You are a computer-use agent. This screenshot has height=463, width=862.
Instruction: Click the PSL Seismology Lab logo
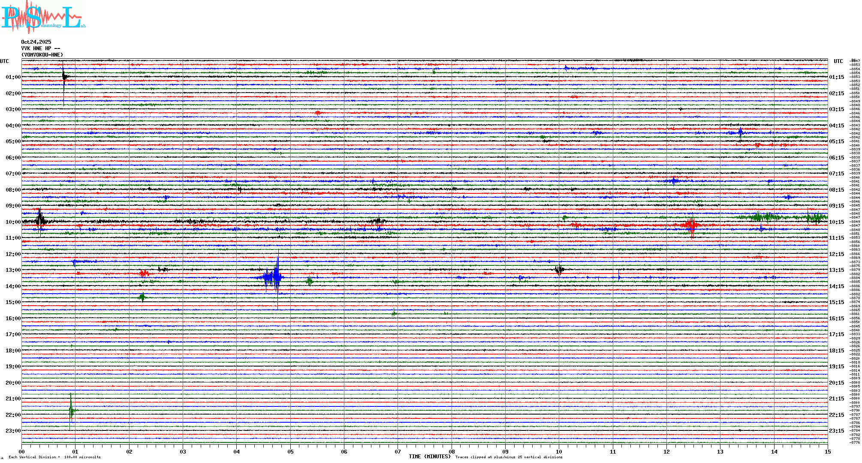tap(43, 17)
